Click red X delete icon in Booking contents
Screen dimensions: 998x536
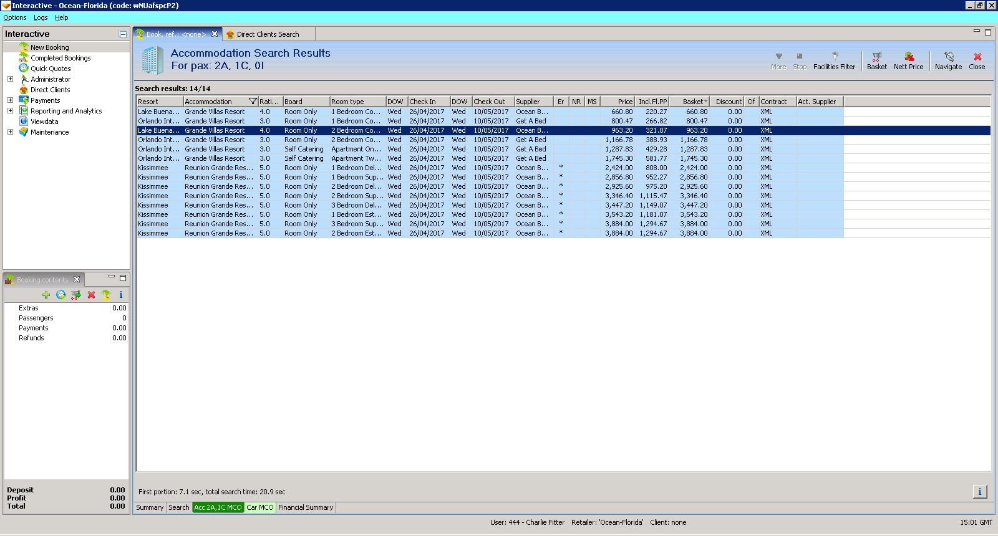point(91,295)
